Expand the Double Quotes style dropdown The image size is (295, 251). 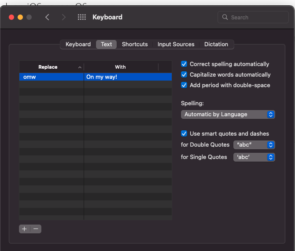point(254,145)
